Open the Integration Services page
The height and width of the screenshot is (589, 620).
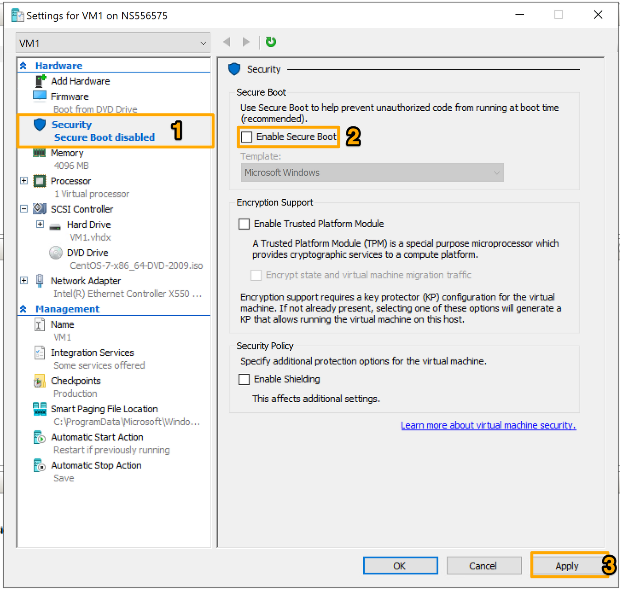[93, 353]
